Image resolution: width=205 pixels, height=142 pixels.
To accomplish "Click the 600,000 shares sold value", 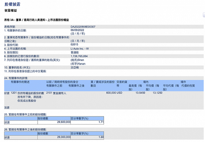I will (x=111, y=93).
